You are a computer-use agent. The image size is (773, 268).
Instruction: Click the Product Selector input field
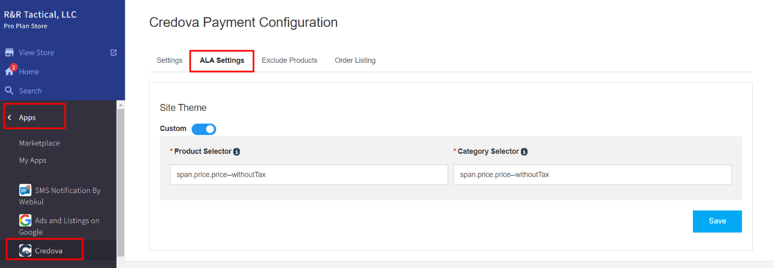pyautogui.click(x=309, y=175)
